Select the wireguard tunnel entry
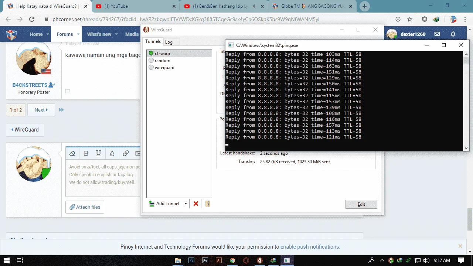 point(179,68)
